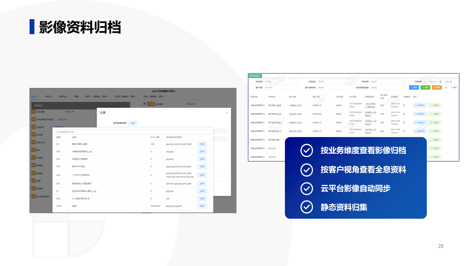Image resolution: width=473 pixels, height=266 pixels.
Task: Focus the 客户号码 input field
Action: [282, 88]
